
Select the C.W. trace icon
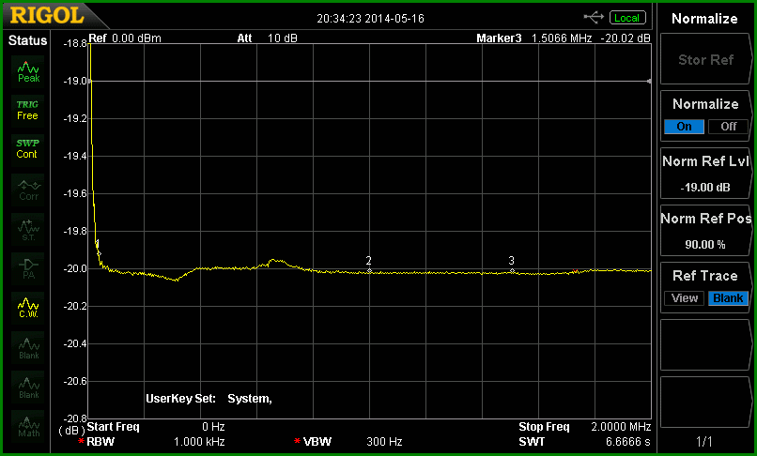pos(28,308)
